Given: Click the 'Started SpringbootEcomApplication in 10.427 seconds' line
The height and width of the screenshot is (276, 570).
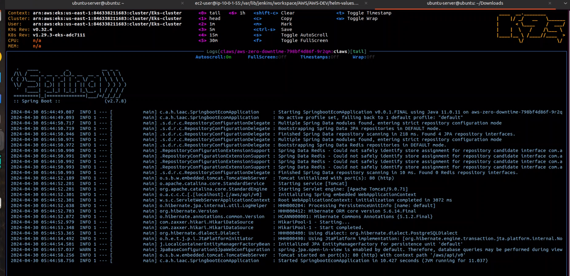Looking at the screenshot, I should [x=249, y=261].
